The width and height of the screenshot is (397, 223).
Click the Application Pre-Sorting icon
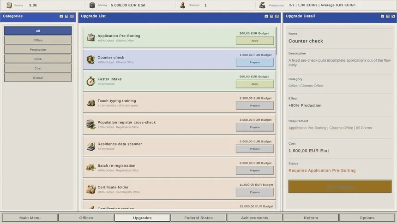click(90, 37)
